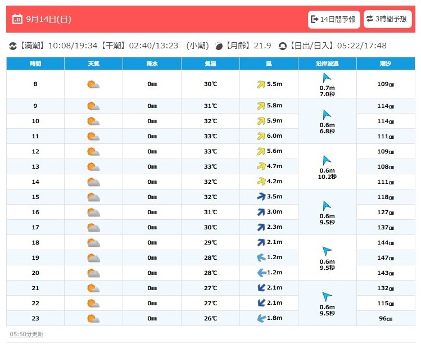Select the 29℃ temperature cell

210,242
